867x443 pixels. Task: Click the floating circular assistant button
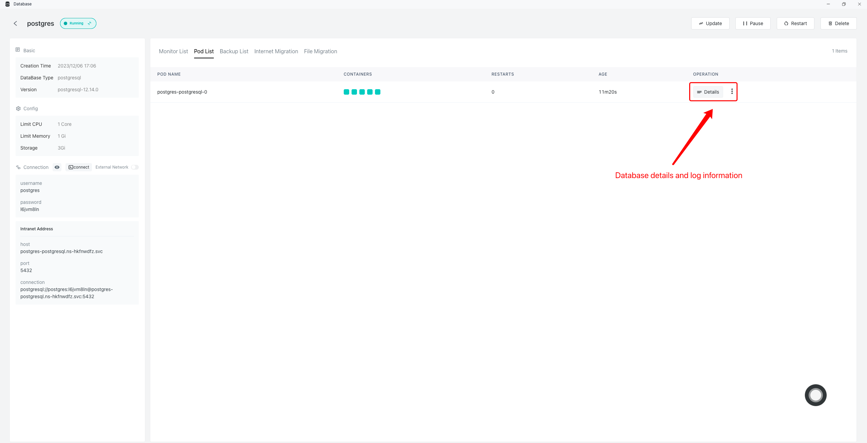[x=815, y=395]
